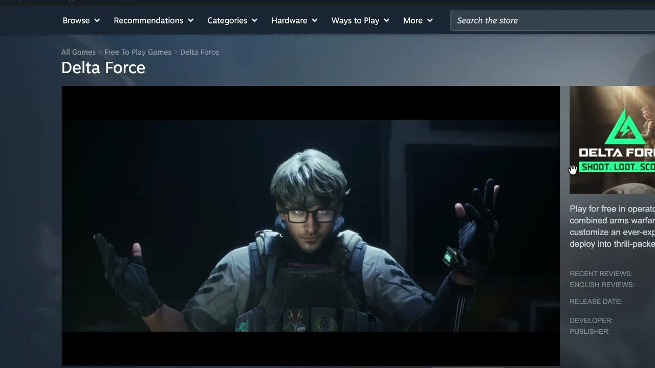Click the Delta Force trailer video
Image resolution: width=655 pixels, height=368 pixels.
click(x=311, y=226)
